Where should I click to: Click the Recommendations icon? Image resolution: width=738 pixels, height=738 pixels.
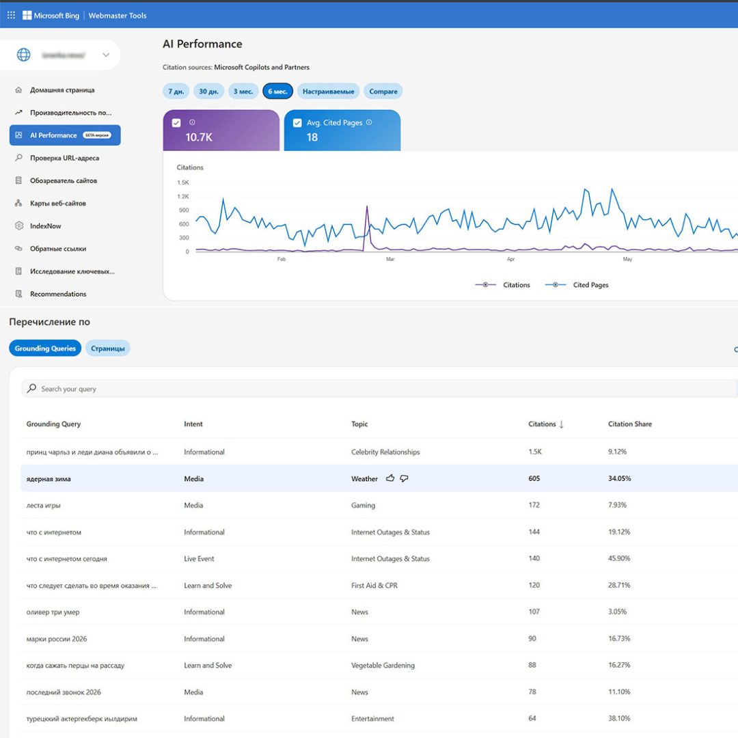tap(18, 294)
